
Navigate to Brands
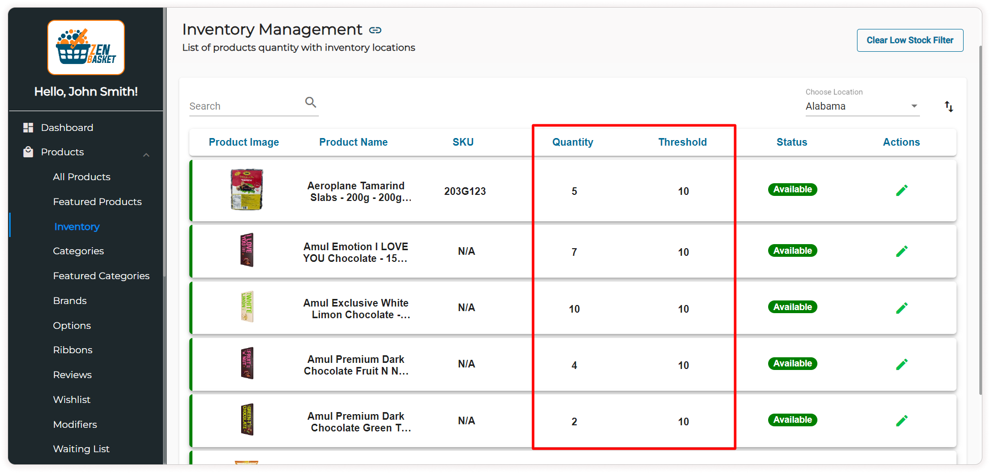click(x=70, y=300)
